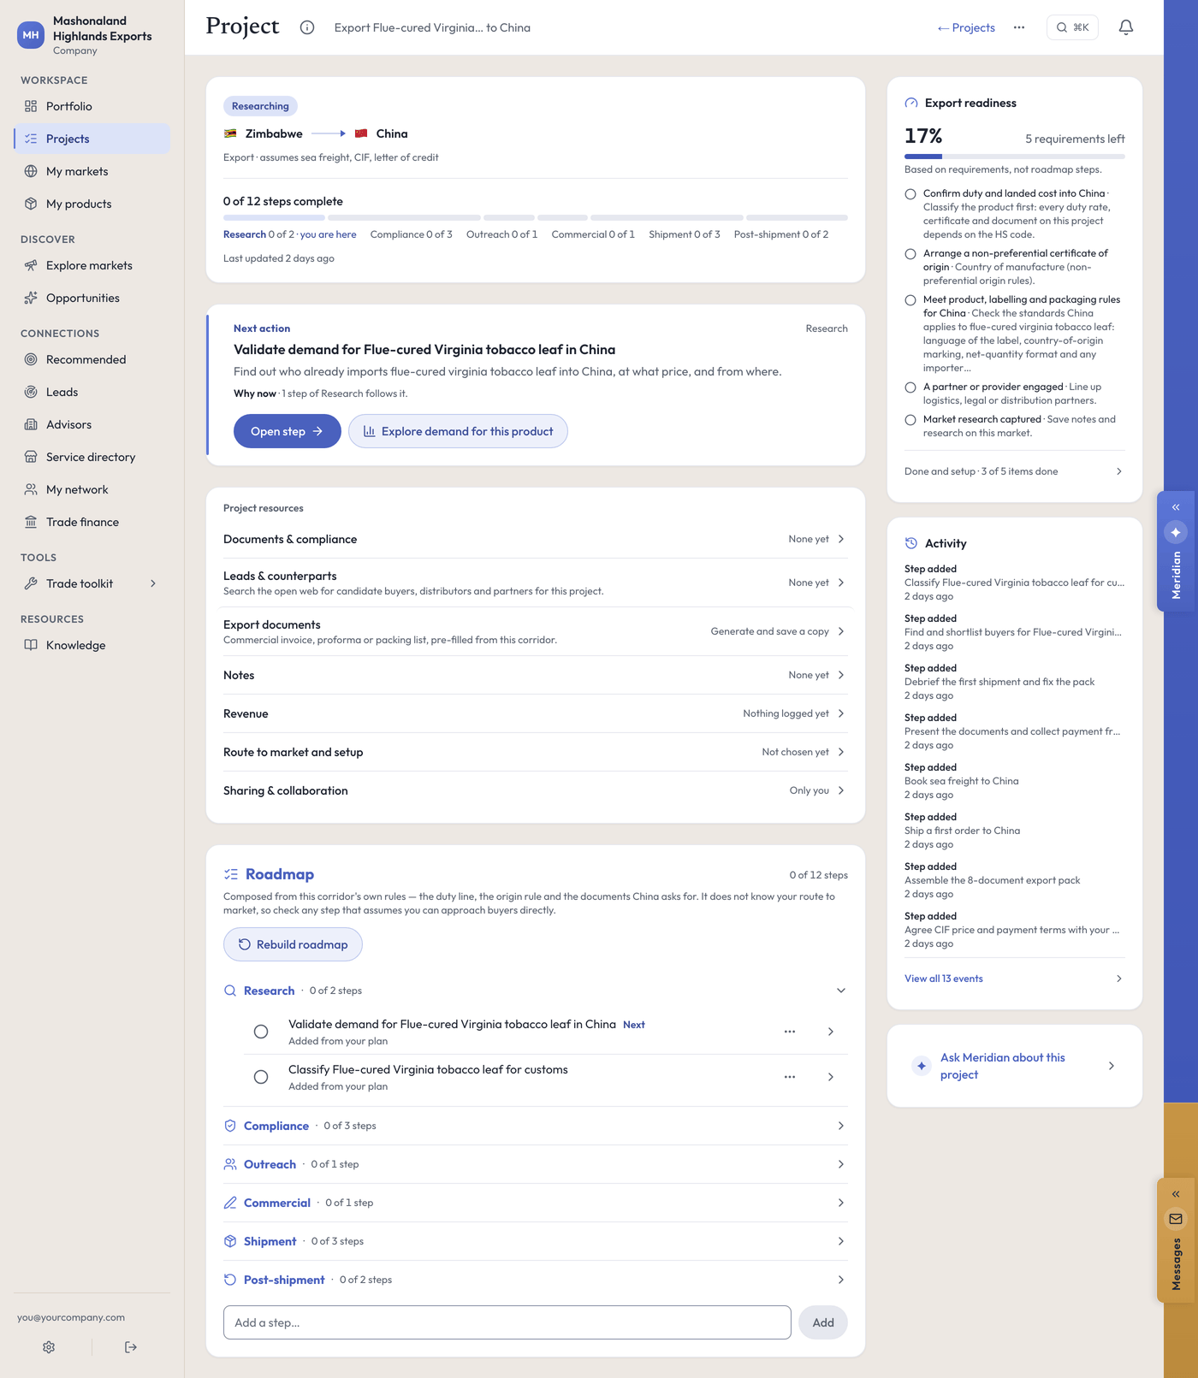Viewport: 1198px width, 1378px height.
Task: Expand the Messages panel double chevron
Action: click(1176, 1194)
